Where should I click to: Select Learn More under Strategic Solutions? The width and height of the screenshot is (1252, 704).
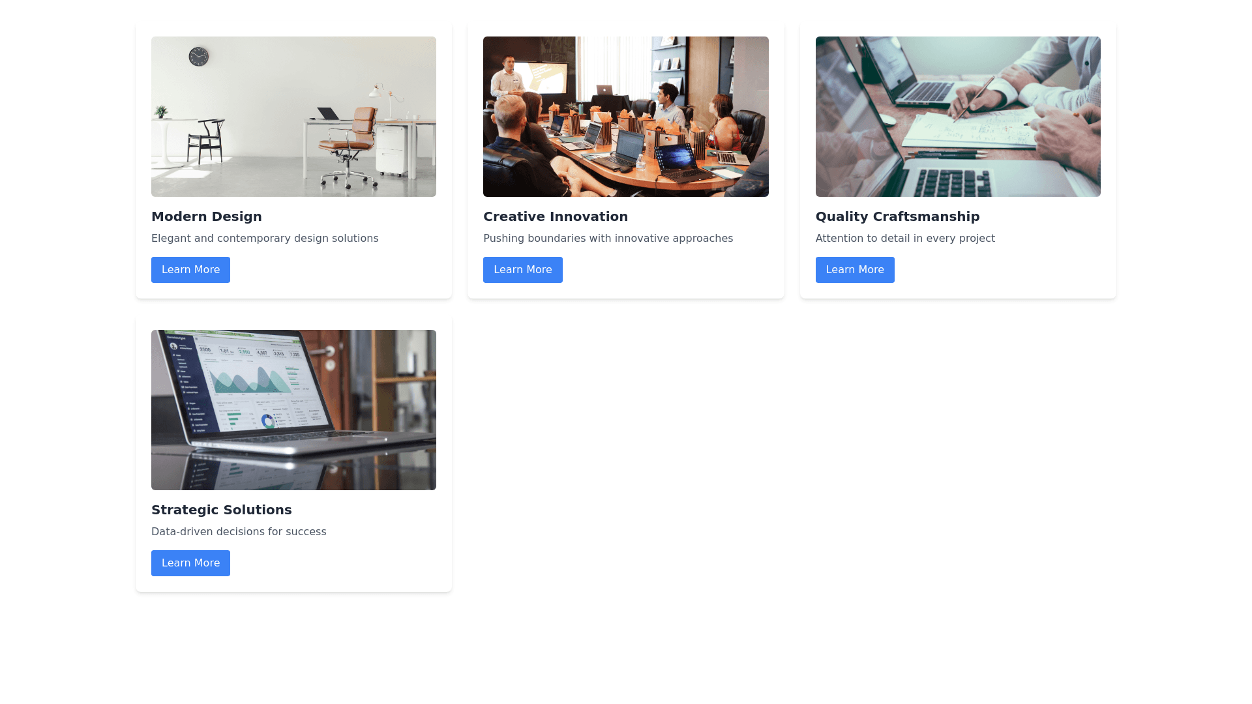pos(190,563)
